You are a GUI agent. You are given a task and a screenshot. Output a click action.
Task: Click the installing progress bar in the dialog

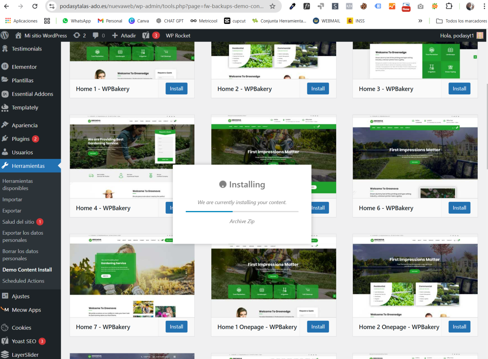(x=242, y=211)
